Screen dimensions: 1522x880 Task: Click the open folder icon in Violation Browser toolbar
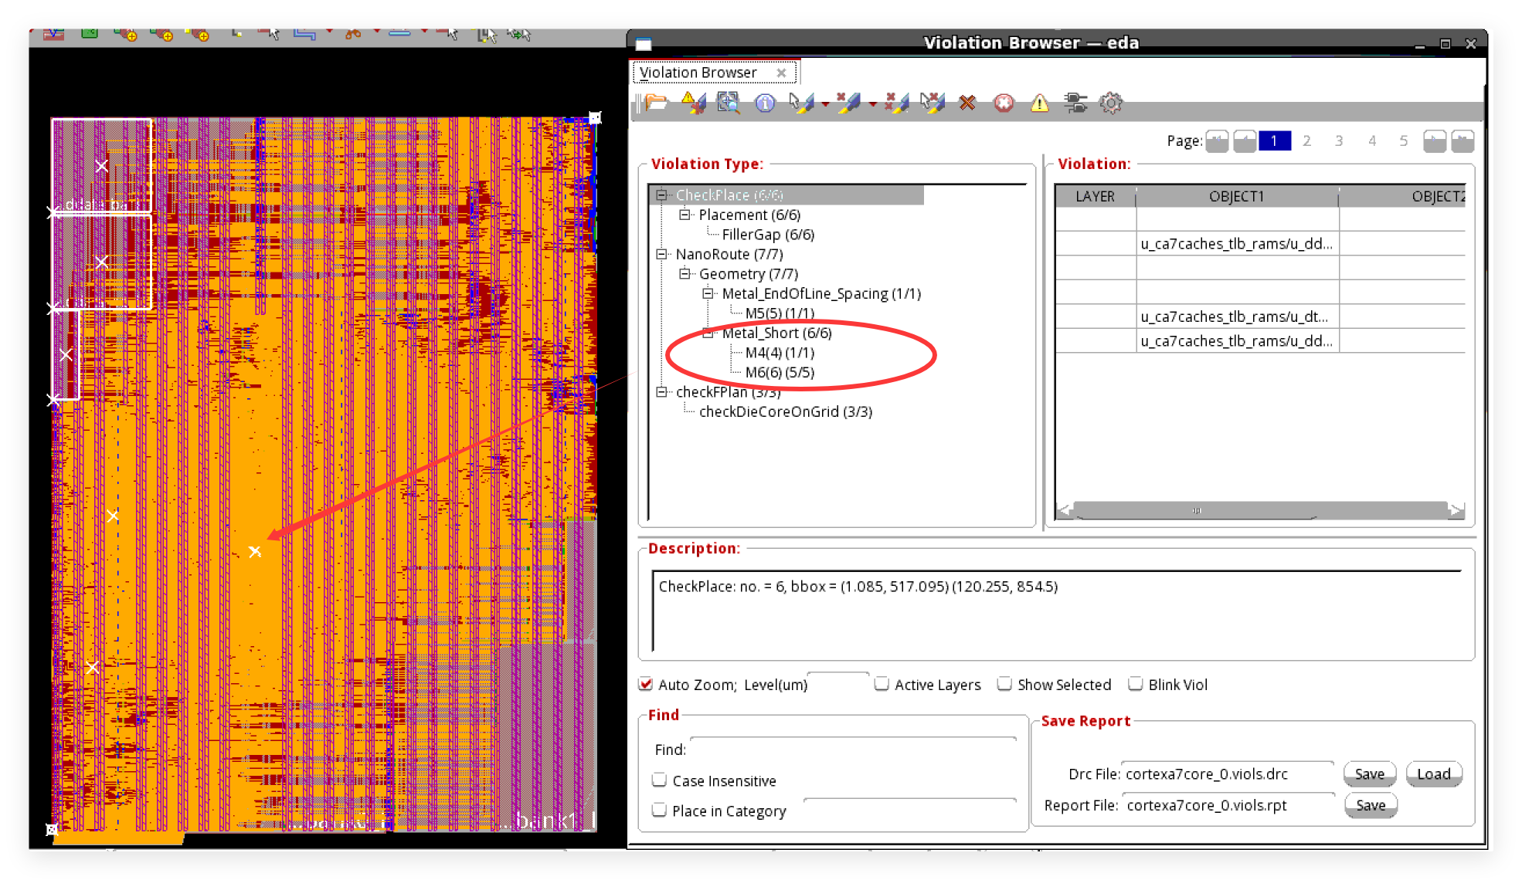coord(656,103)
